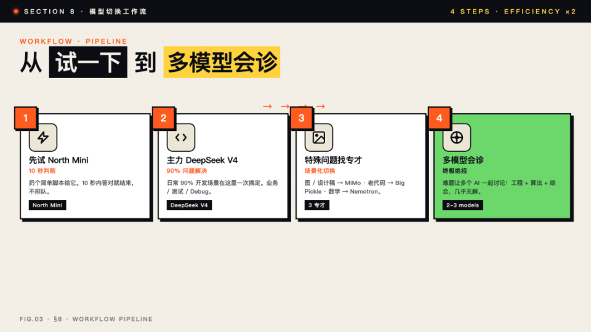Image resolution: width=591 pixels, height=332 pixels.
Task: Click the 'WORKFLOW · PIPELINE' orange label
Action: coord(73,41)
